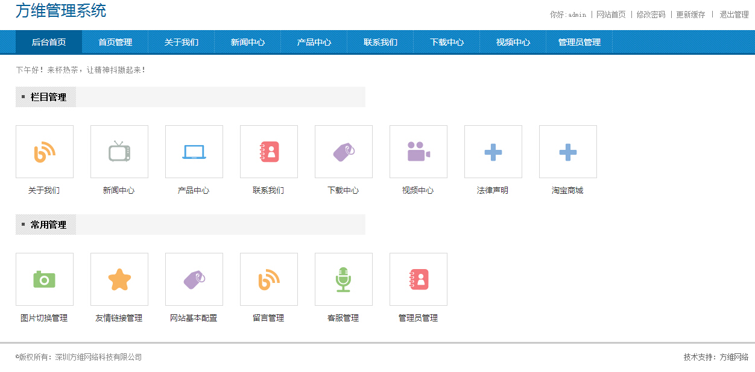Image resolution: width=755 pixels, height=372 pixels.
Task: Open the 关于我们 RSS icon tile
Action: coord(45,152)
